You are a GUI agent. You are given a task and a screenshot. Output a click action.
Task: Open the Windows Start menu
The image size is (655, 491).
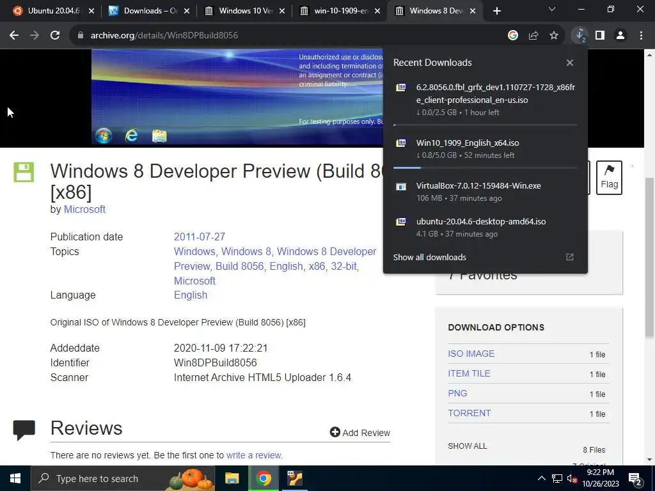tap(15, 478)
